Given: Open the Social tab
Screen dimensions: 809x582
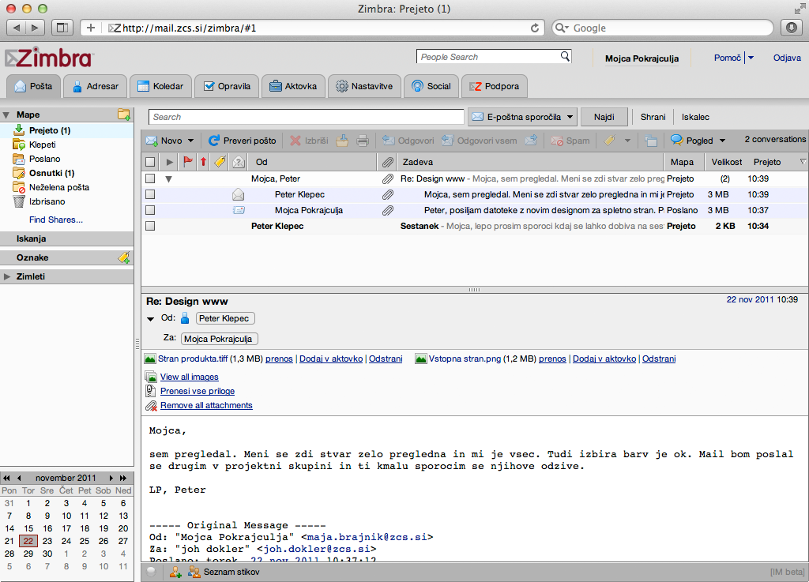Looking at the screenshot, I should coord(431,86).
